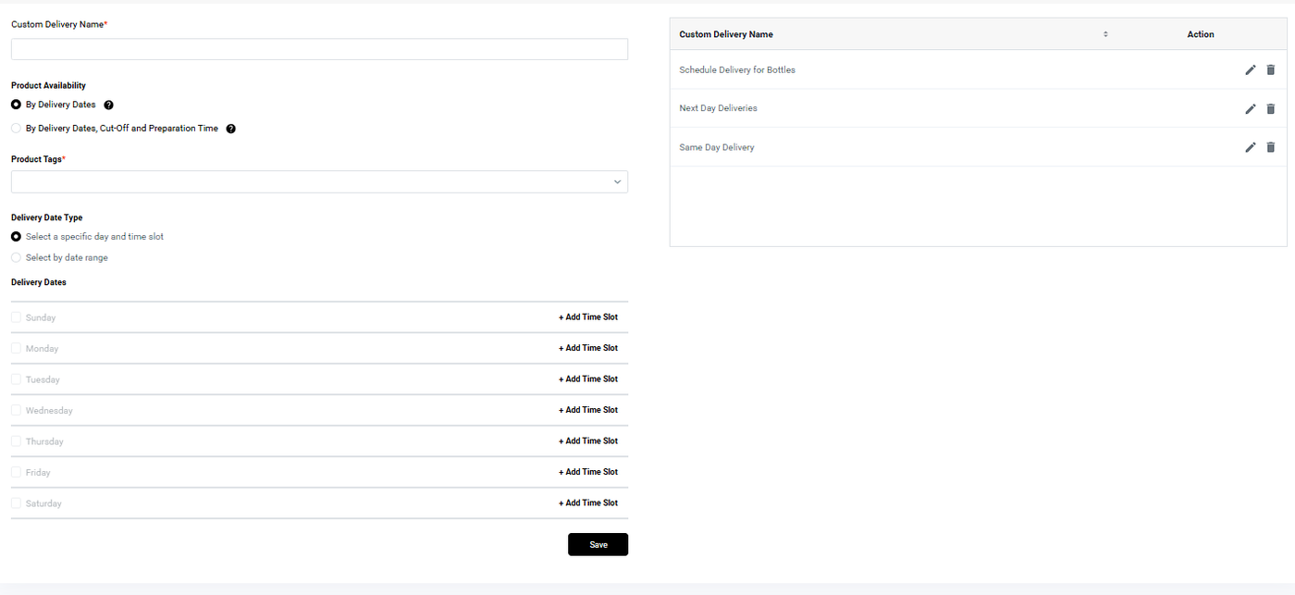Select the Next Day Deliveries row text
Image resolution: width=1295 pixels, height=595 pixels.
point(718,108)
